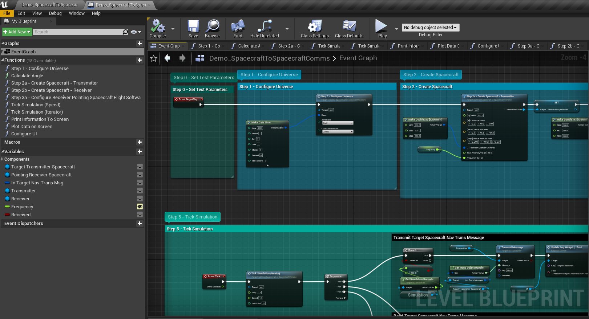Toggle Hide Unrelated nodes icon
Viewport: 589px width, 319px height.
point(265,26)
